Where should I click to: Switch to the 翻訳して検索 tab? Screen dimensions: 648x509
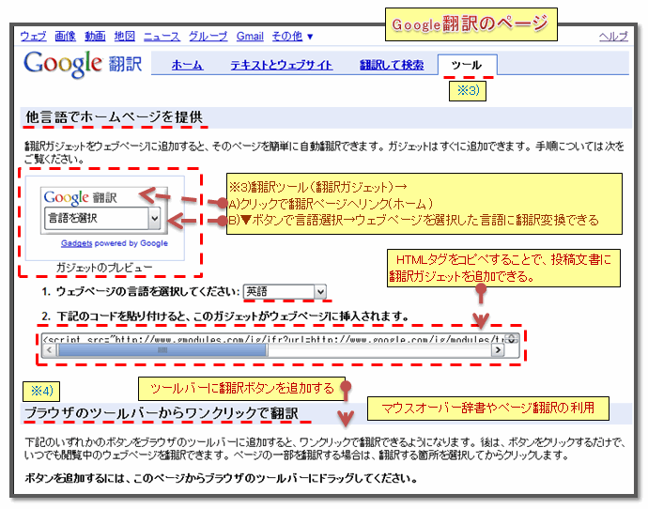(x=392, y=65)
